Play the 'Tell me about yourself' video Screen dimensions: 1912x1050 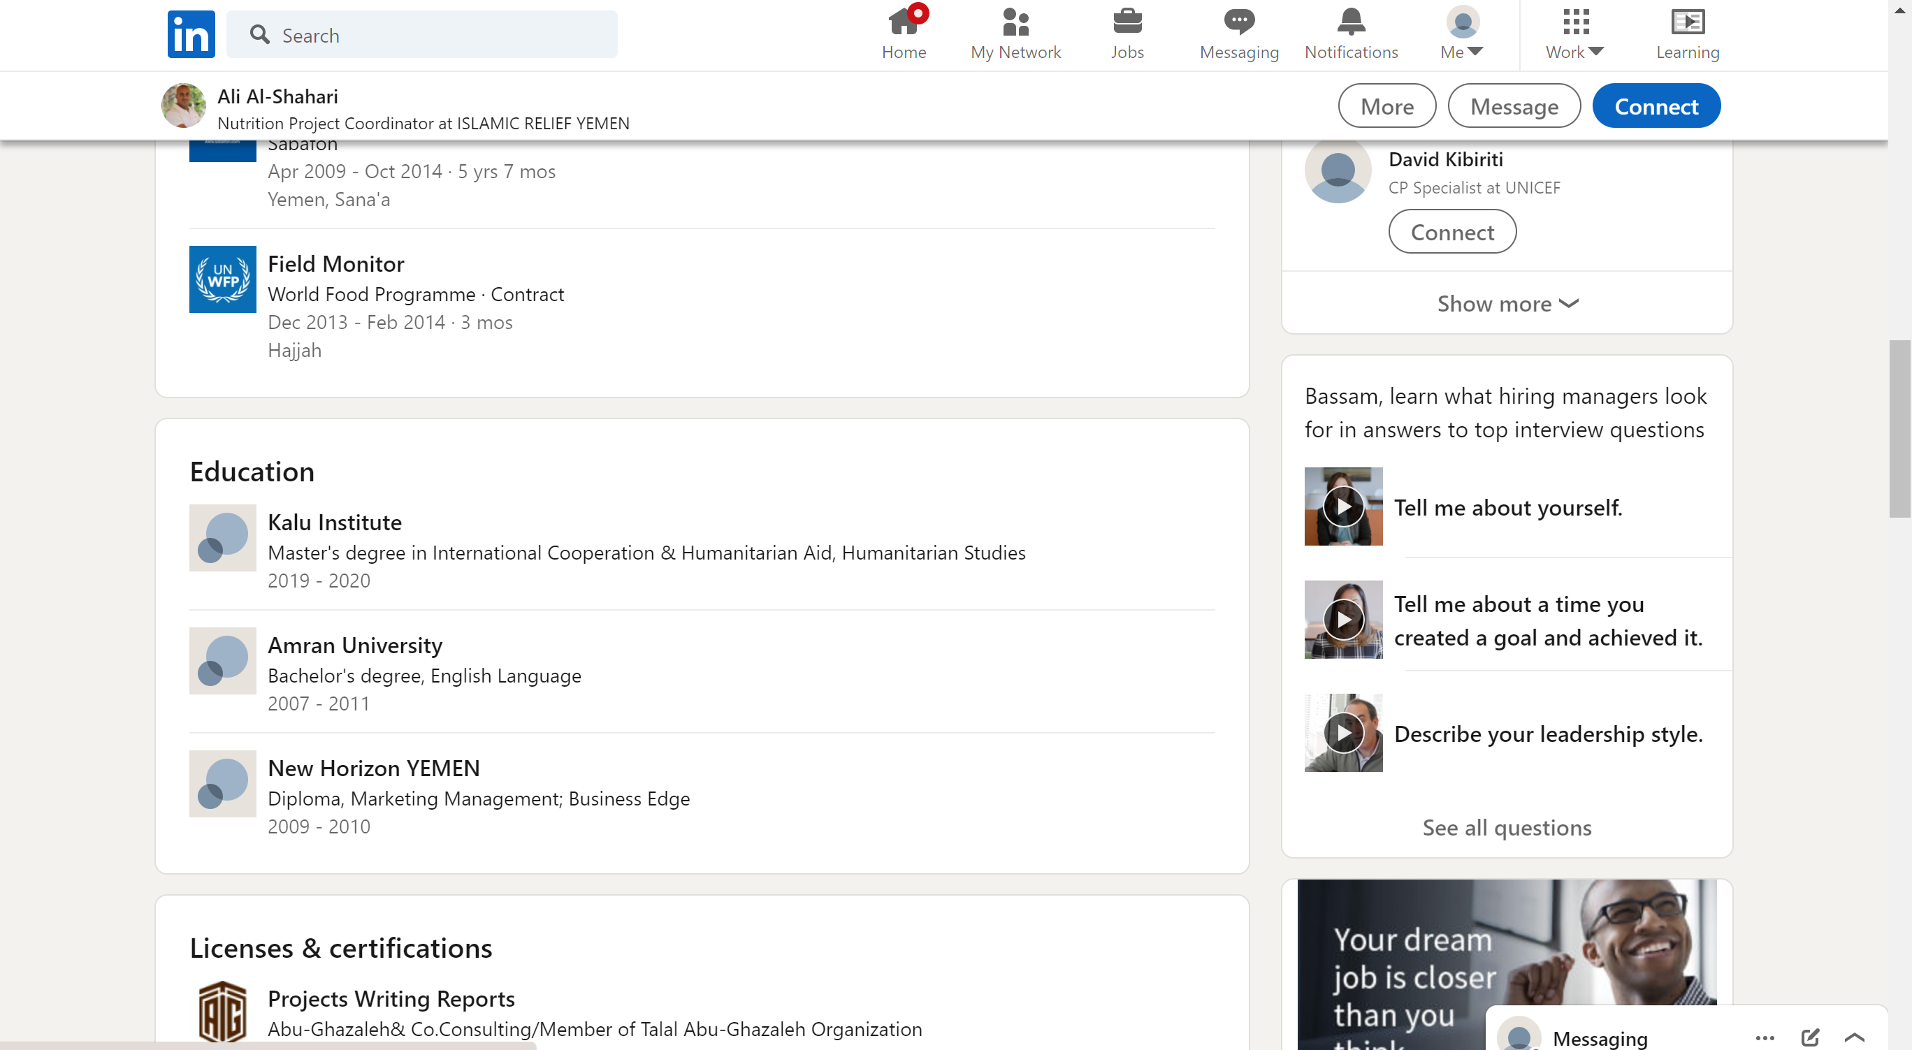[1342, 506]
